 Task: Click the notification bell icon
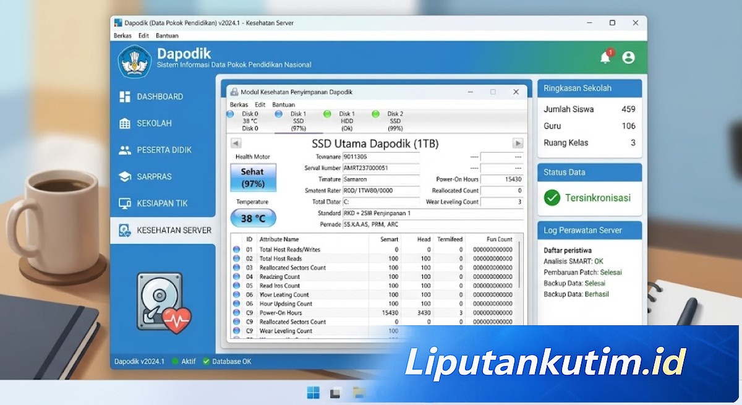pos(605,58)
